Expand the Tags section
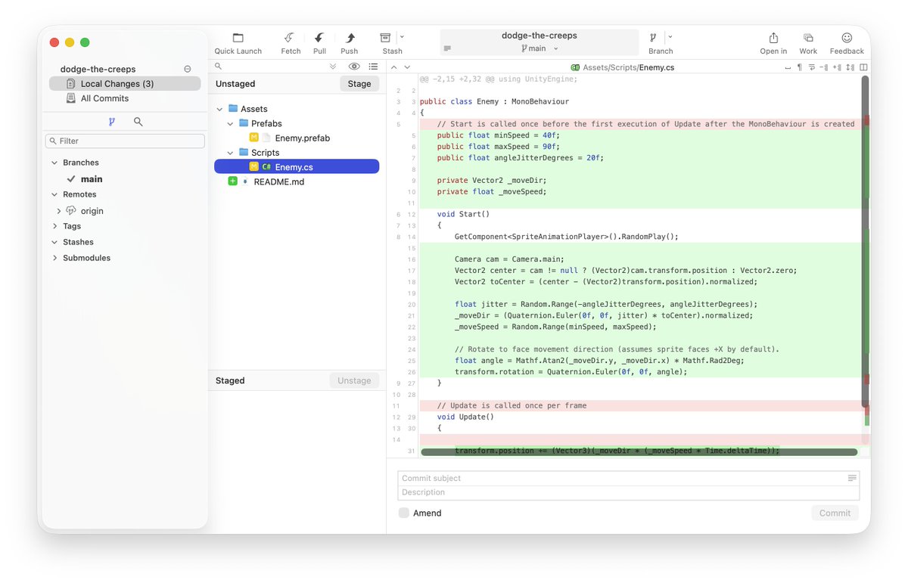The height and width of the screenshot is (583, 908). [x=54, y=226]
